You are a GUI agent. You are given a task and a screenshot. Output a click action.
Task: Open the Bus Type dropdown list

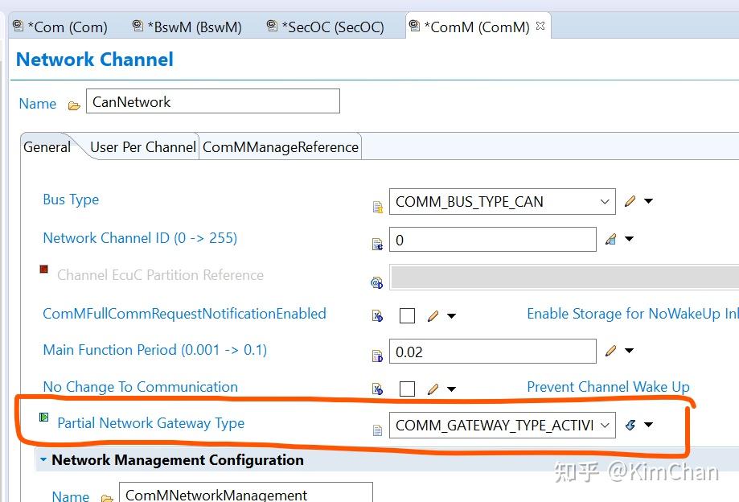pyautogui.click(x=604, y=201)
